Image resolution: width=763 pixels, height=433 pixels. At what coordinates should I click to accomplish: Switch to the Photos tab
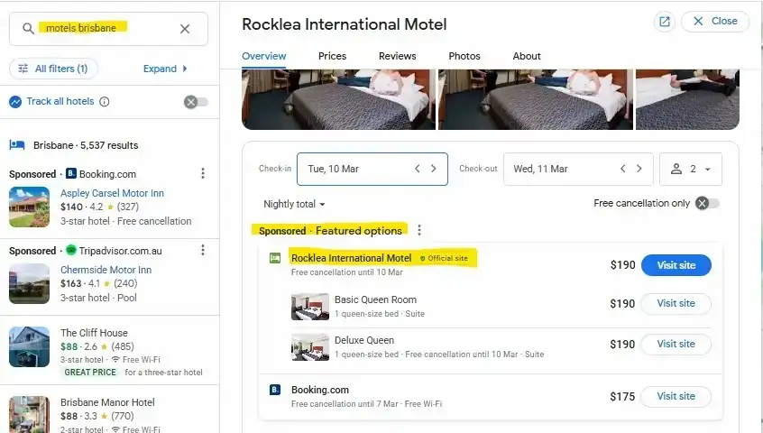point(464,56)
